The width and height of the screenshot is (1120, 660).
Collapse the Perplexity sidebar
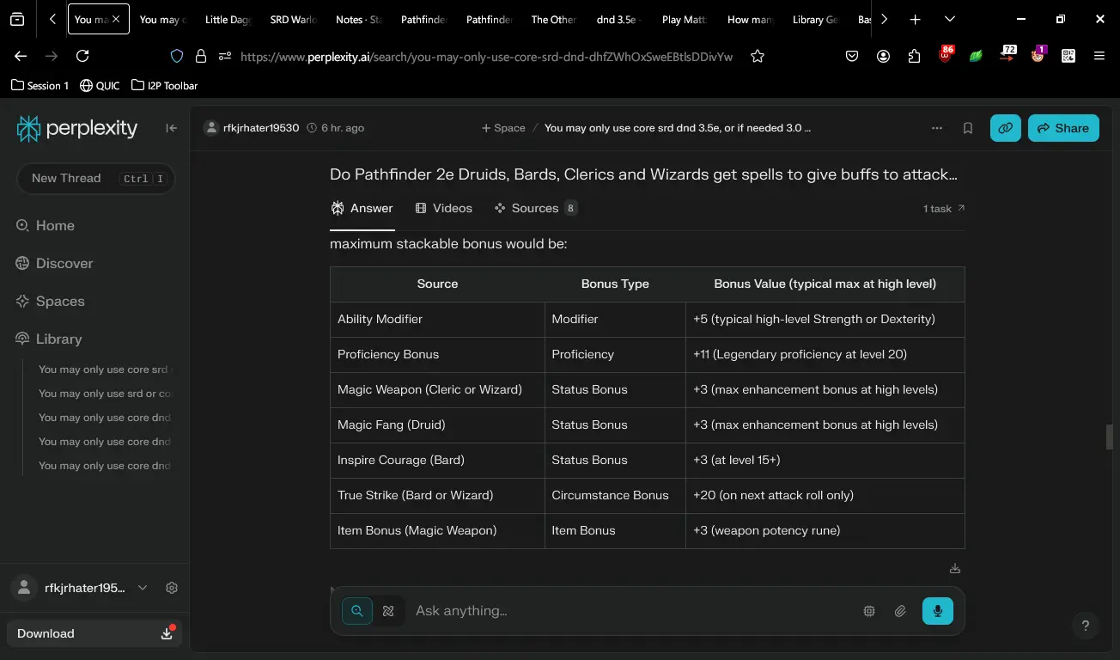coord(172,128)
